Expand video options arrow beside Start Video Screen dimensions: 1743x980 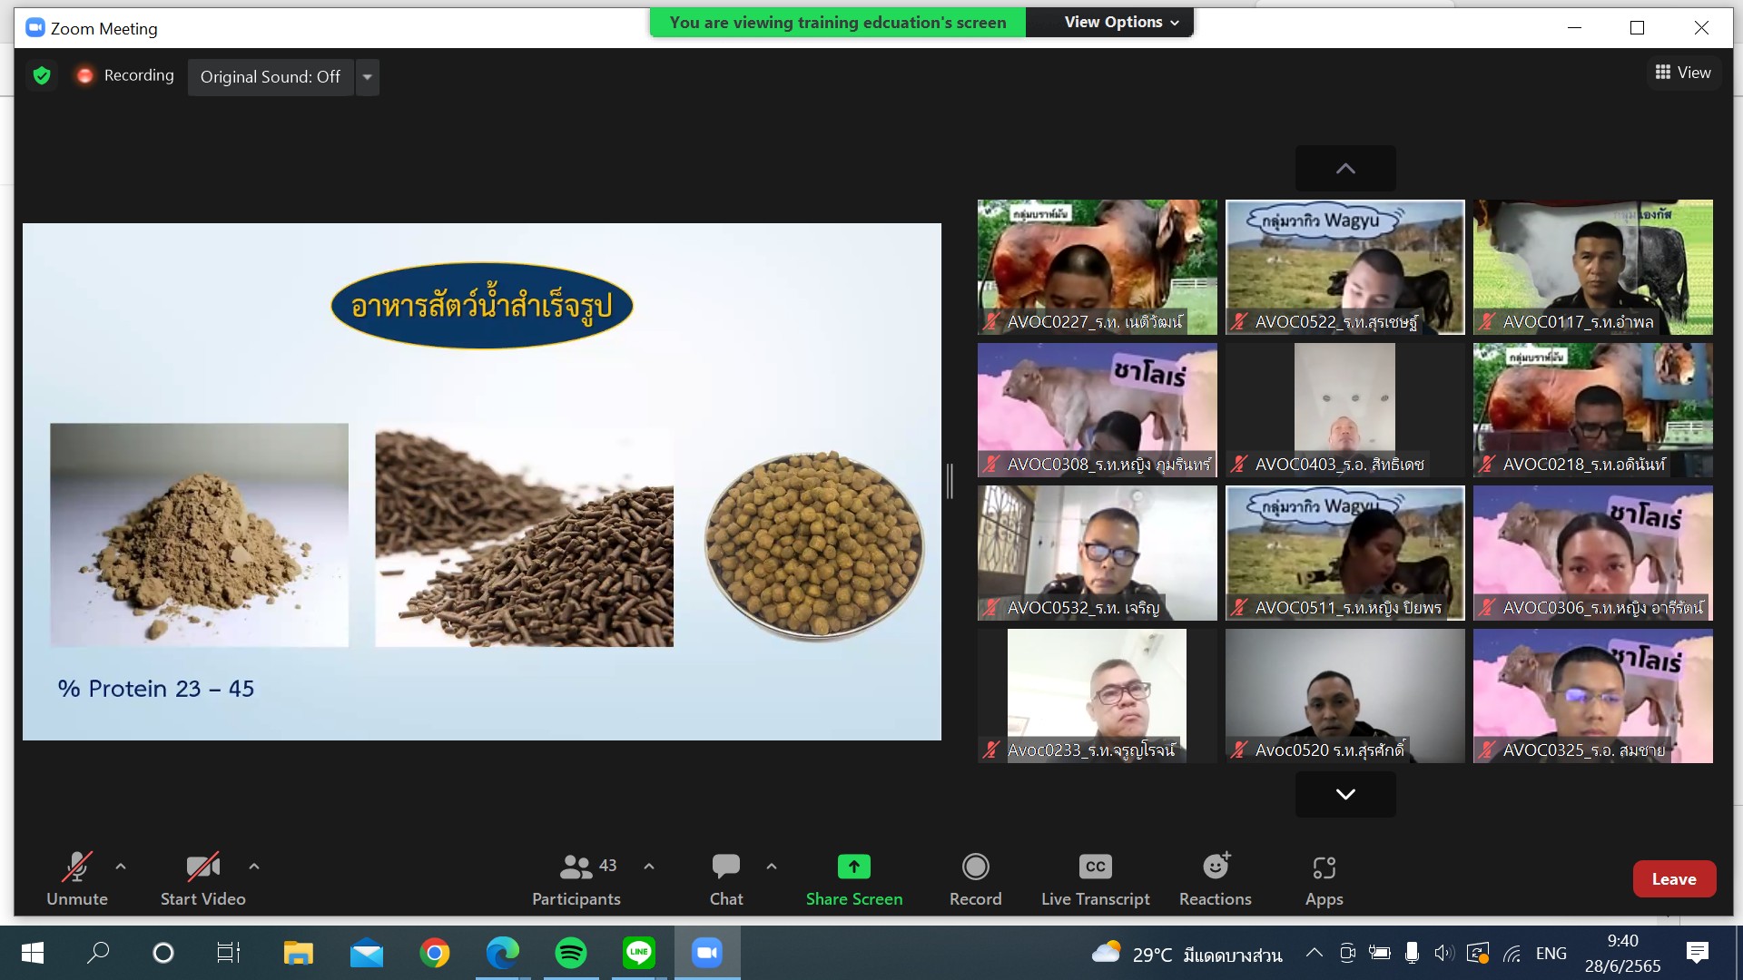pyautogui.click(x=254, y=867)
